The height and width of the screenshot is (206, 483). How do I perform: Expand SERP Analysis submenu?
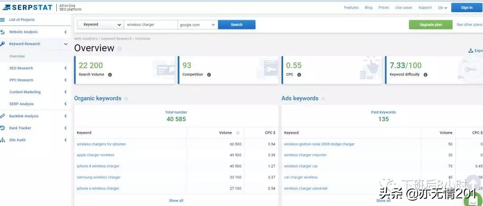click(x=66, y=104)
